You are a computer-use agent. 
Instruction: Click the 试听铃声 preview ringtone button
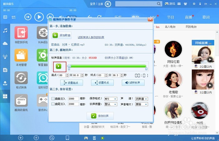click(133, 83)
